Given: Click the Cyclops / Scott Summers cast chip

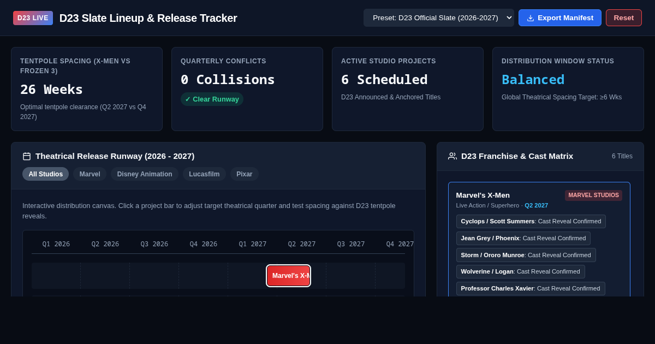Looking at the screenshot, I should 531,221.
